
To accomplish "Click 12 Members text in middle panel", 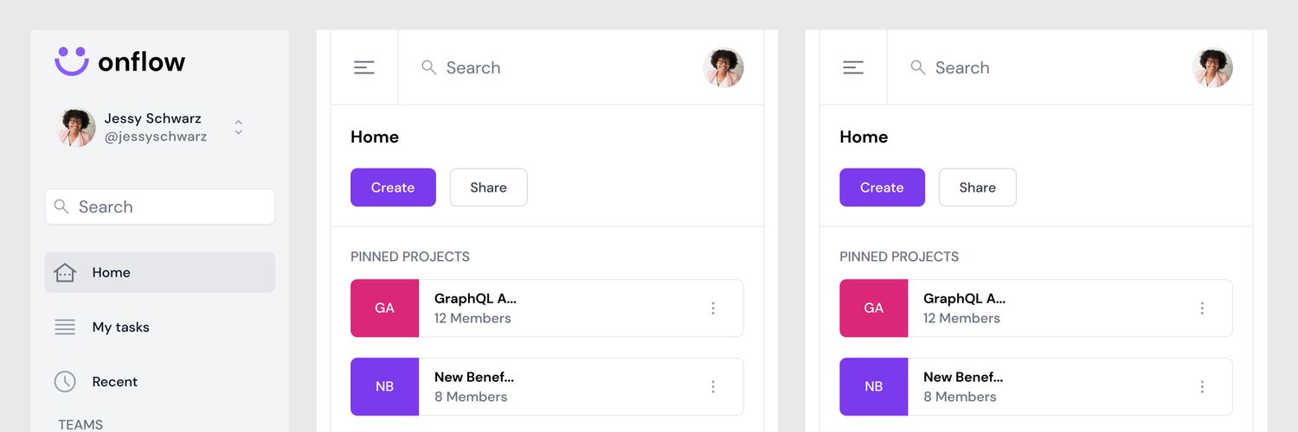I will click(472, 318).
